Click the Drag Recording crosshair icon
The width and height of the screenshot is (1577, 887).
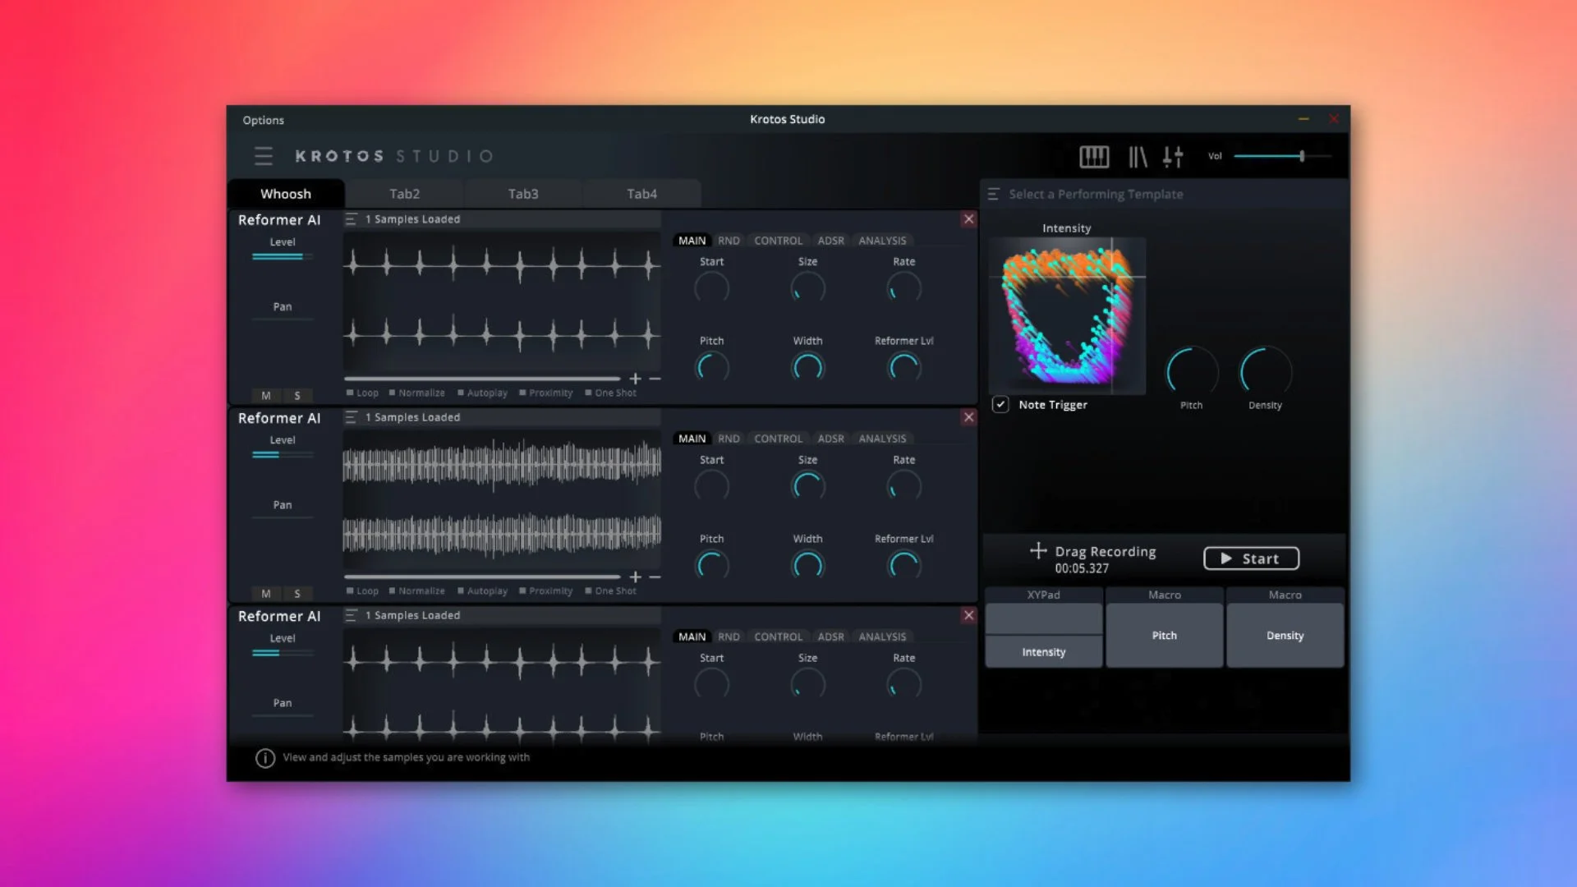click(x=1040, y=551)
